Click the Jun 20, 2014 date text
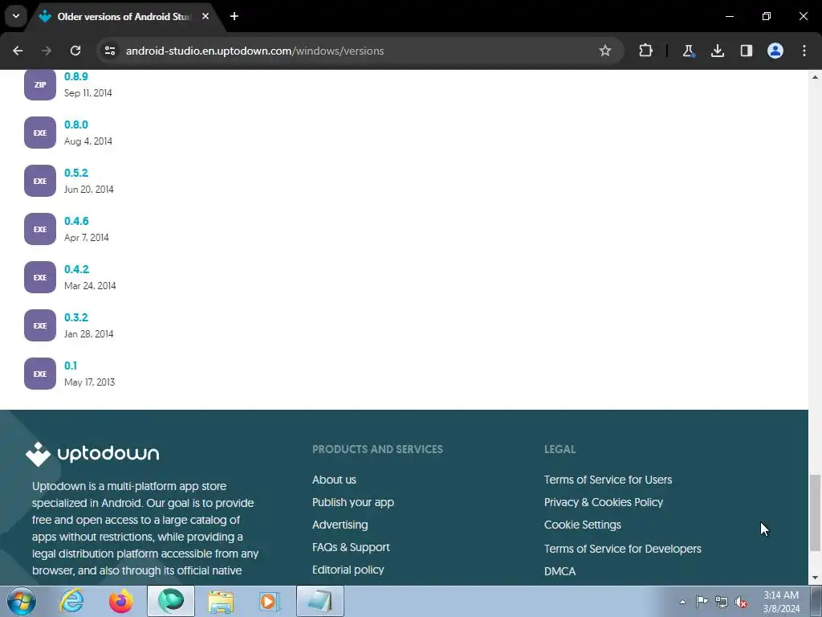The image size is (822, 617). pyautogui.click(x=88, y=190)
